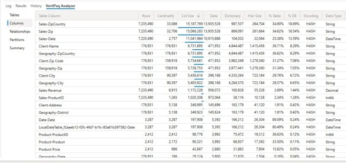Click cardinality value 2,757

pyautogui.click(x=173, y=38)
